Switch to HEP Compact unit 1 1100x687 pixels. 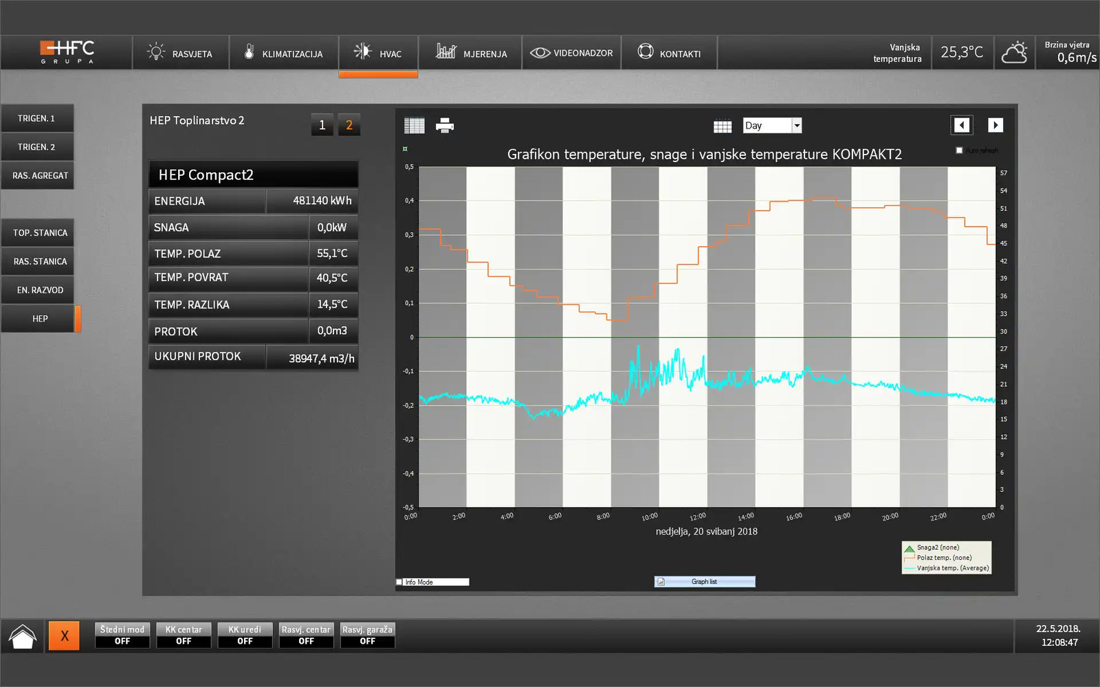322,125
